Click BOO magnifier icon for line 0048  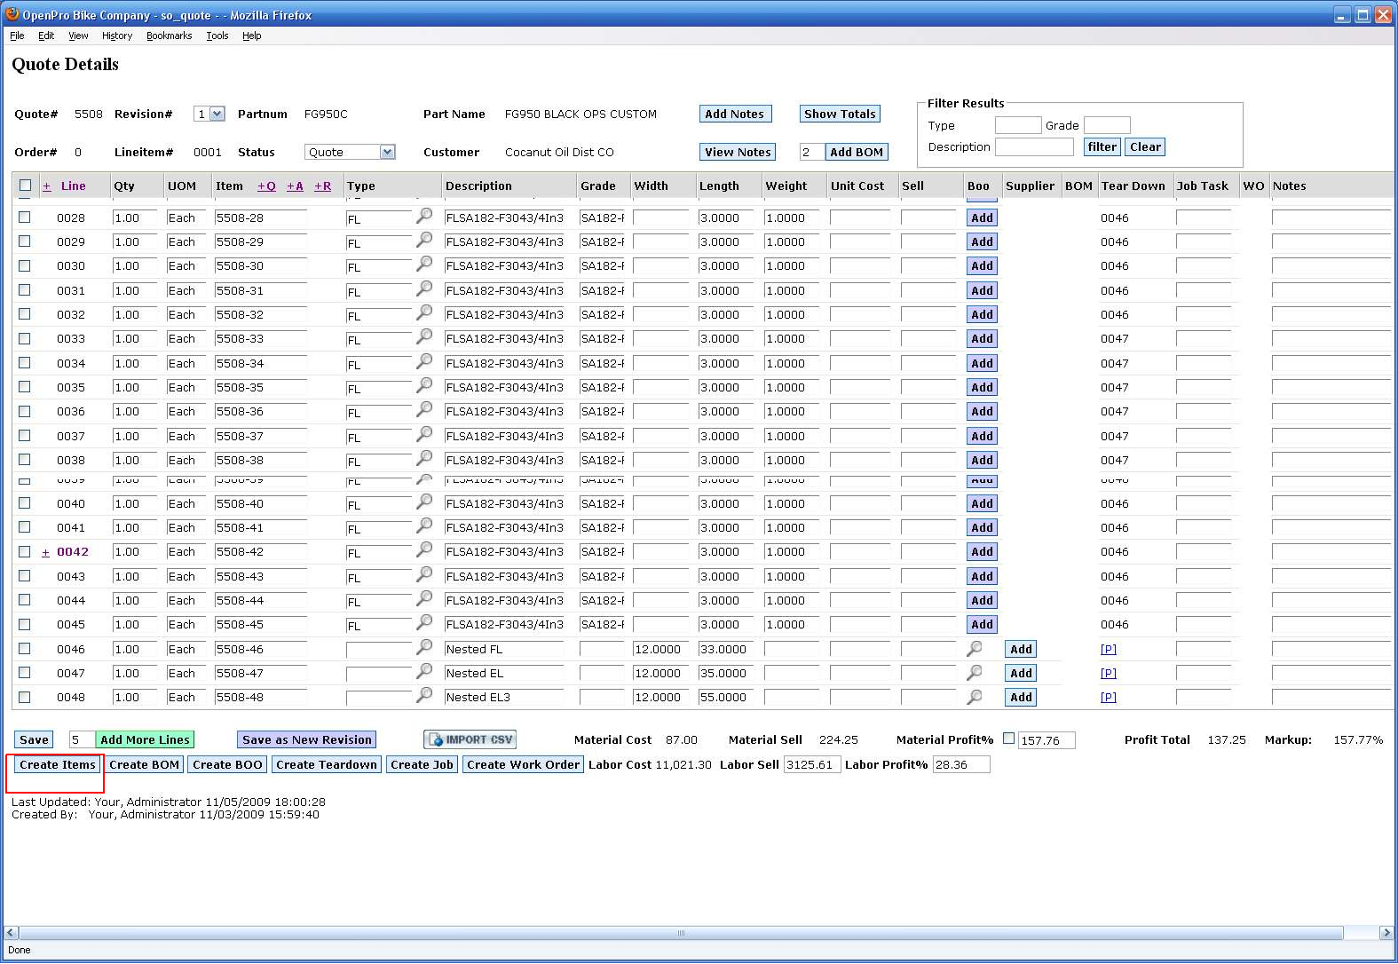click(x=974, y=696)
